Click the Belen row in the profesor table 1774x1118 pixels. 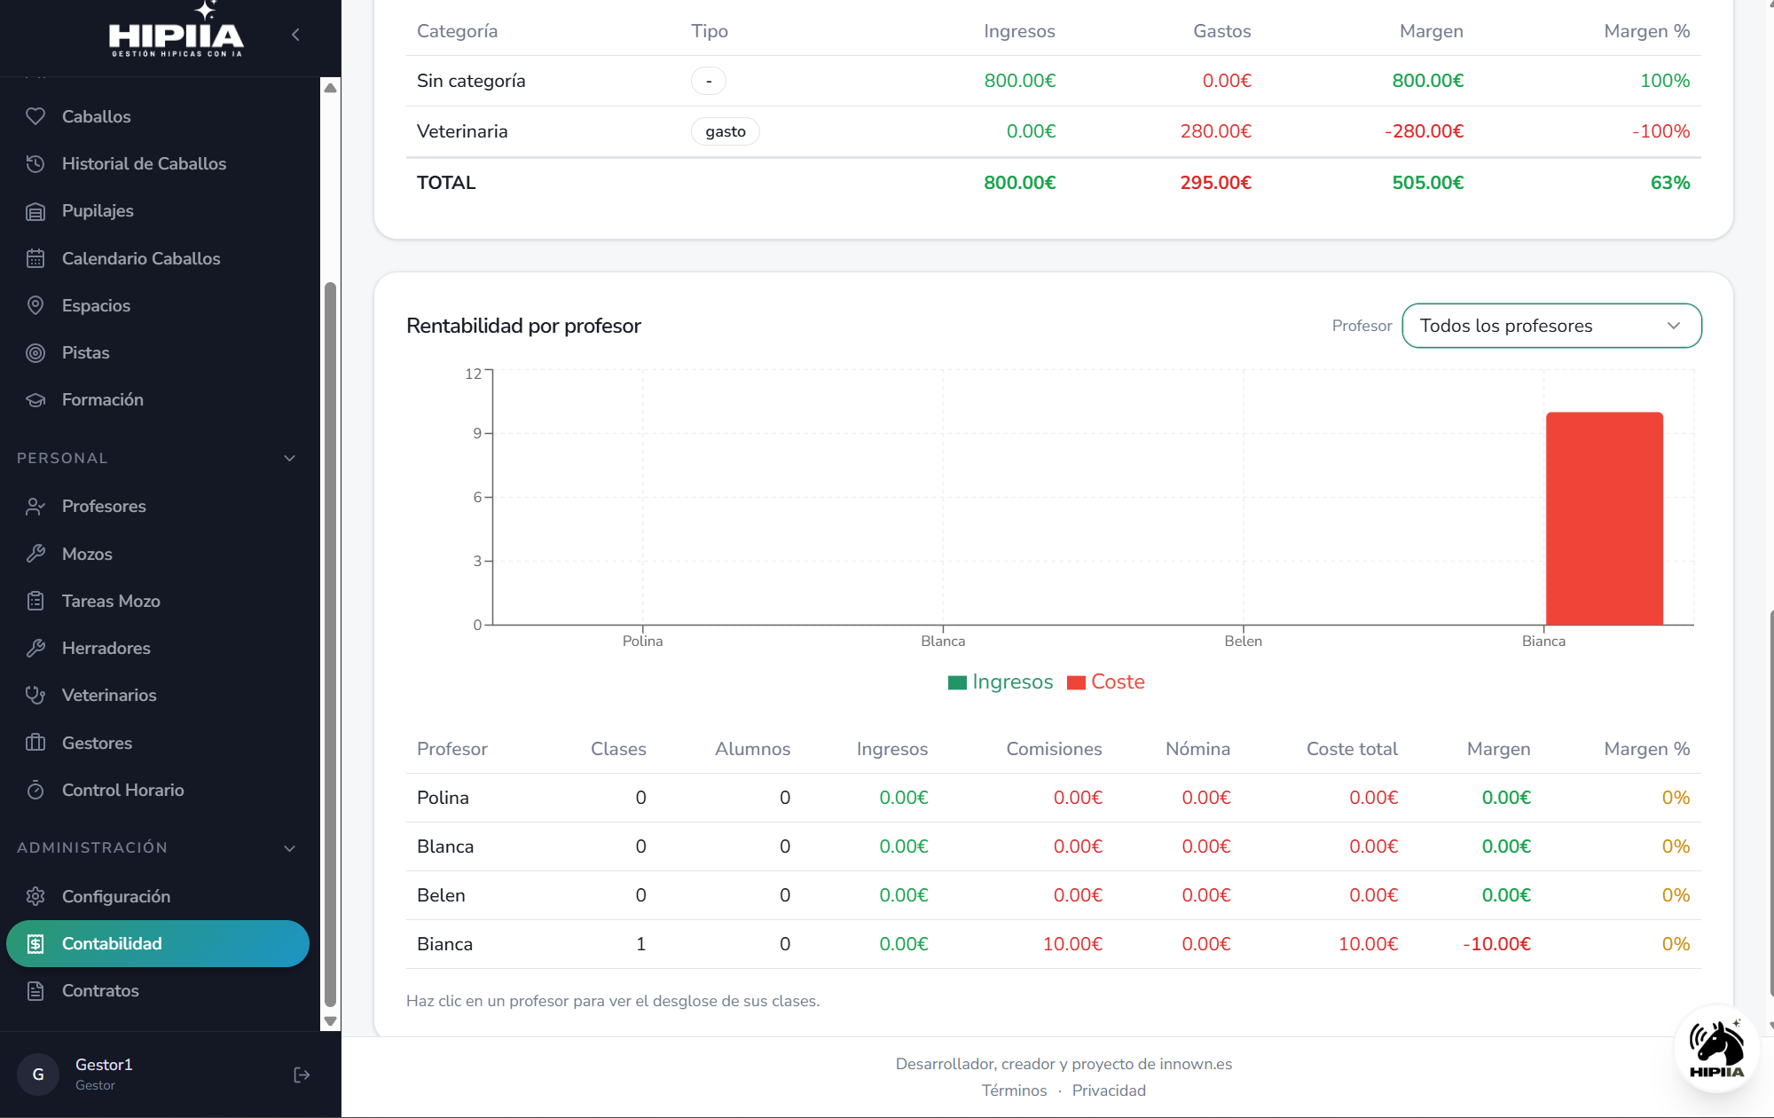(x=1053, y=895)
